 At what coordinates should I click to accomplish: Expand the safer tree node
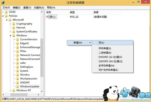(14, 63)
